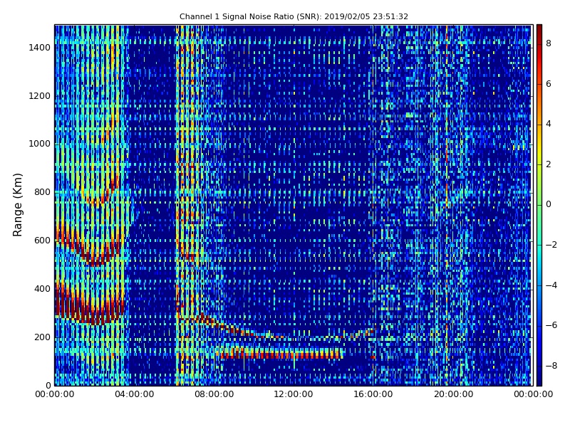Click the 1200 range tick label

click(40, 96)
